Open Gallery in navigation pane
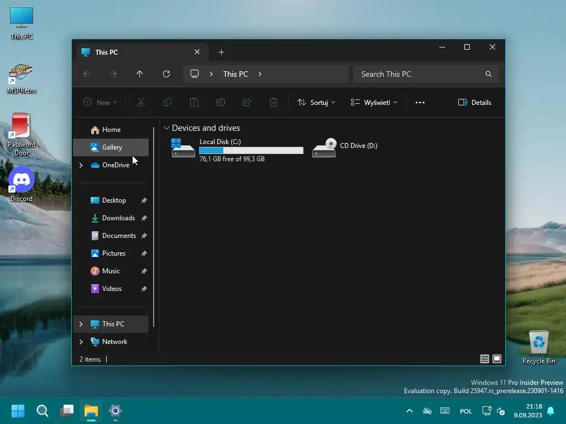 point(111,147)
